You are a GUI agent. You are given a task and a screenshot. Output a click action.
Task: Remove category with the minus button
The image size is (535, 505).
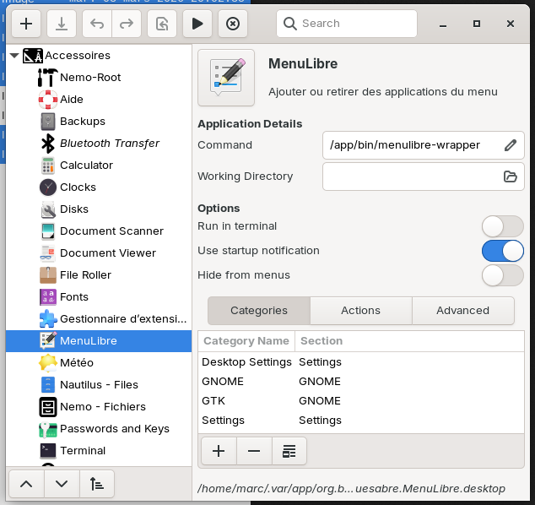coord(254,451)
